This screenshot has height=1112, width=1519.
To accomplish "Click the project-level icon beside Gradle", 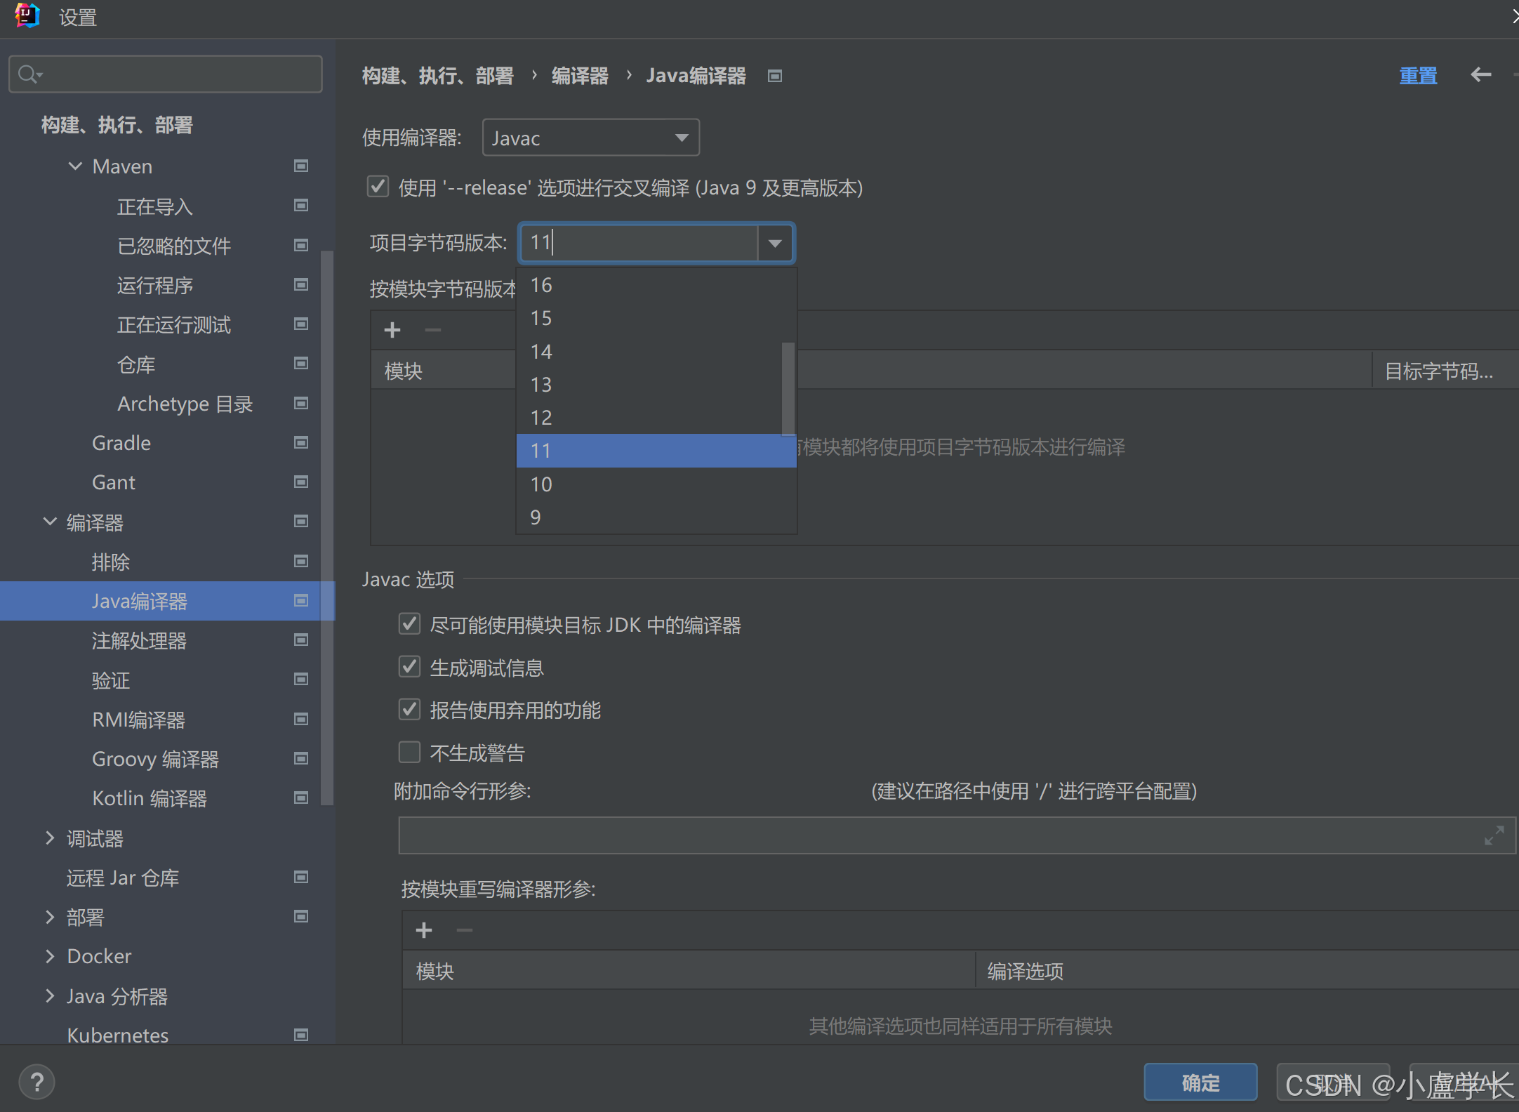I will (x=301, y=443).
